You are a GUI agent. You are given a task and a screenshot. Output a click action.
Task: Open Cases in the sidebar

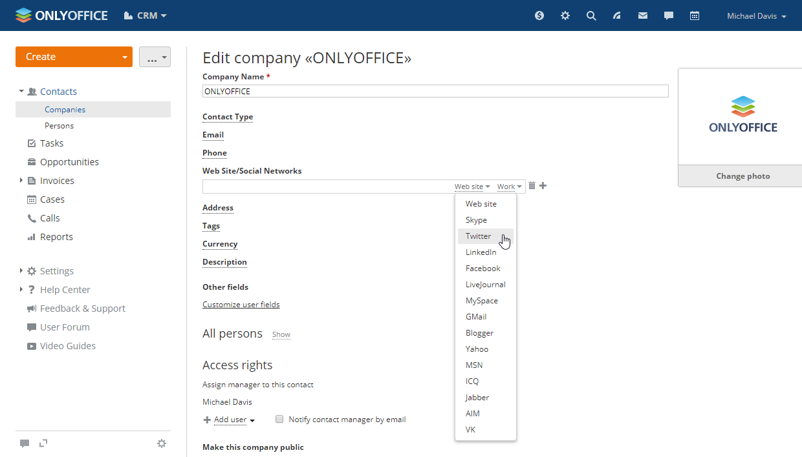pyautogui.click(x=52, y=199)
